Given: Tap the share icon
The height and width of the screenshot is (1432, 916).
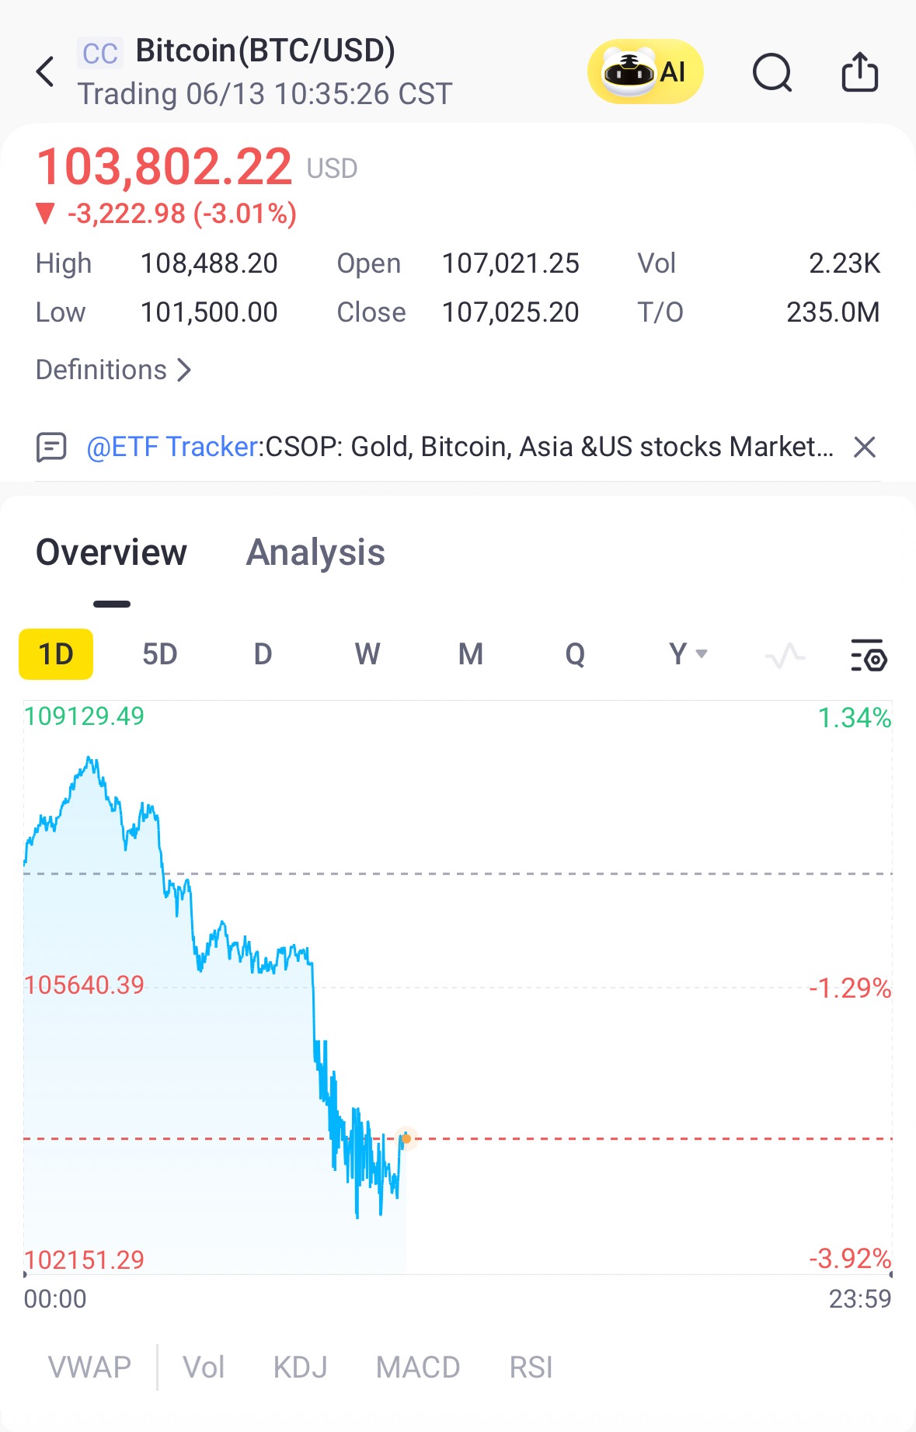Looking at the screenshot, I should [859, 72].
